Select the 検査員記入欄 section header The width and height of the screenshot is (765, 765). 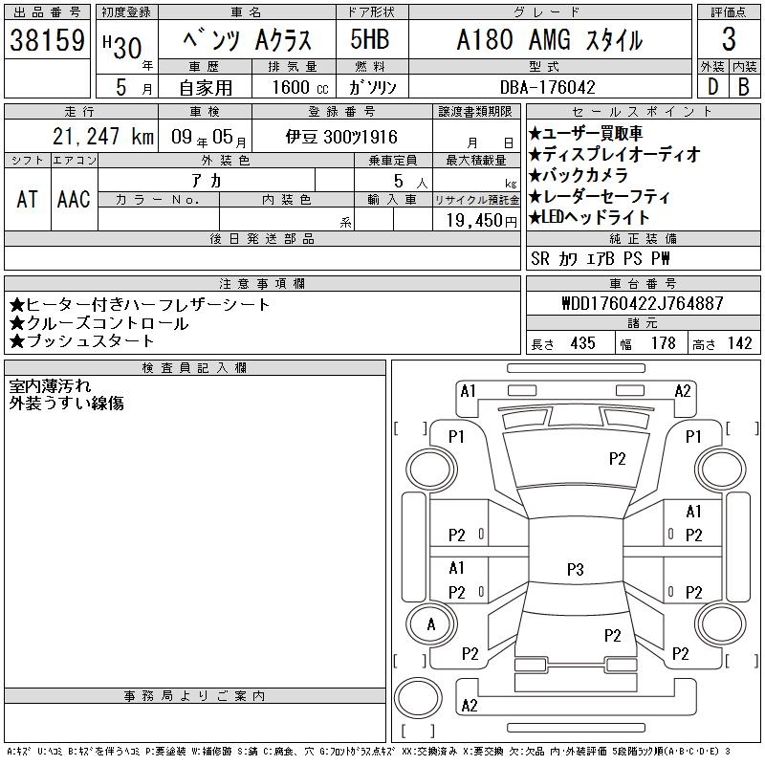tap(195, 368)
